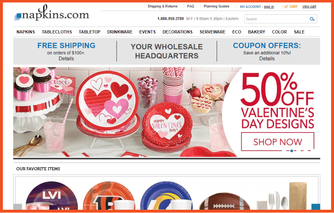This screenshot has width=334, height=213.
Task: Click the napkins.com logo
Action: tap(52, 13)
